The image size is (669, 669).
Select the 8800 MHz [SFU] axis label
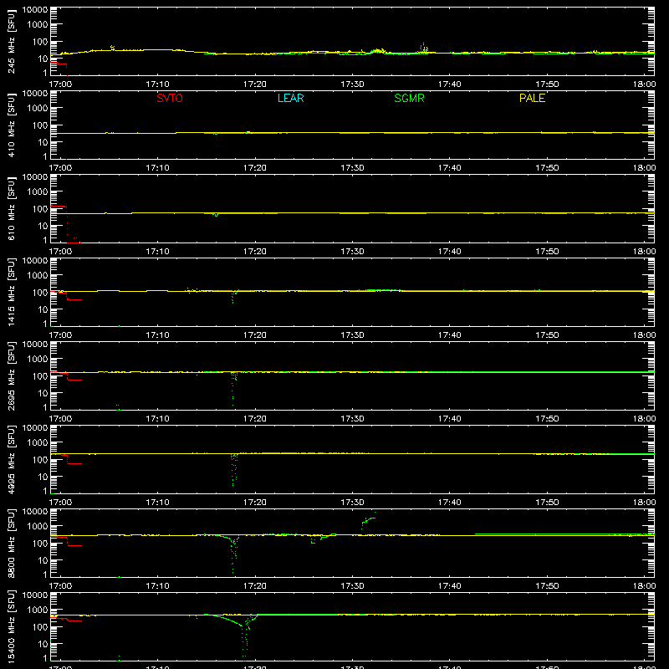coord(12,543)
